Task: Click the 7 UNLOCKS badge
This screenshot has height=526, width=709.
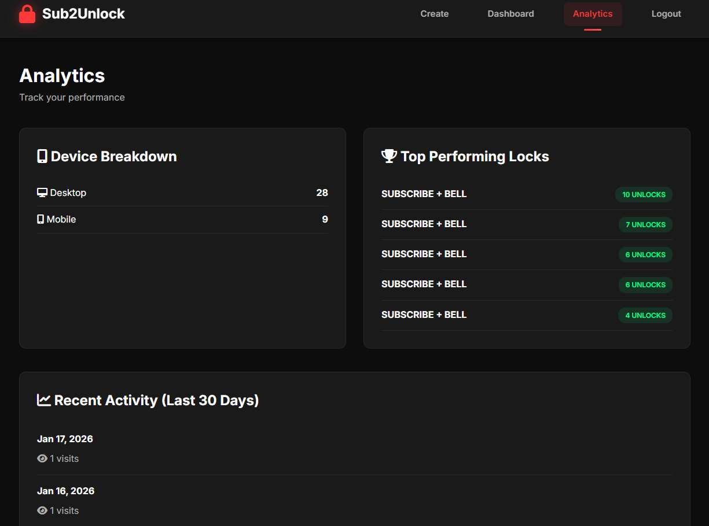Action: pos(645,224)
